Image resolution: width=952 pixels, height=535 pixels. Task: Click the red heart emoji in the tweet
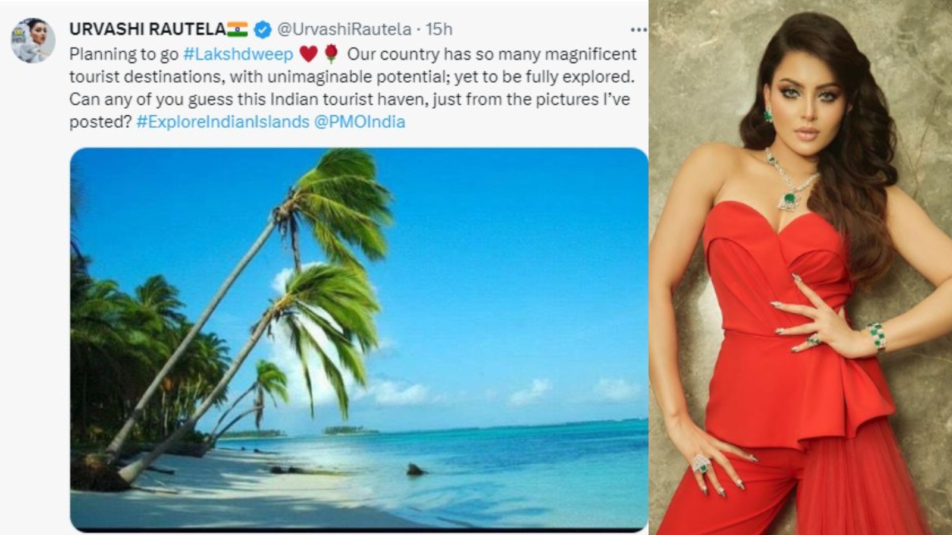pos(308,54)
